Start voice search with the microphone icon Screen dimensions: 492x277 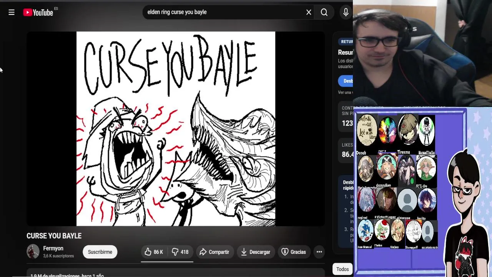coord(346,12)
